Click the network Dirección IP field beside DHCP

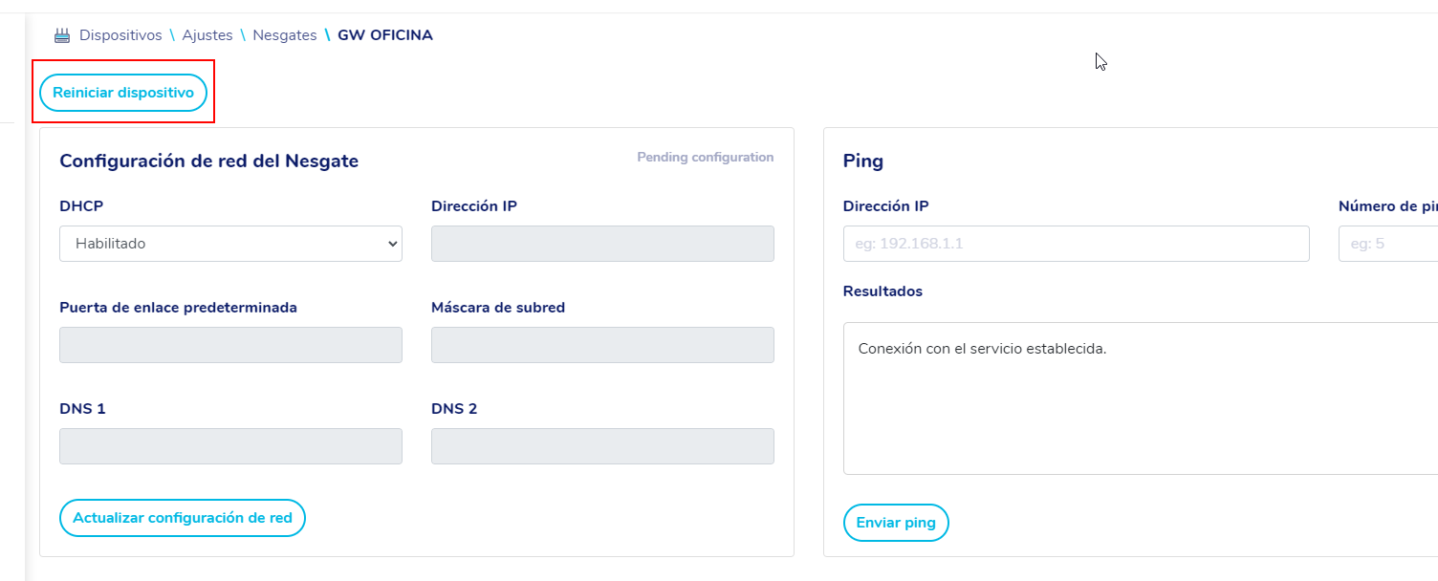(602, 244)
